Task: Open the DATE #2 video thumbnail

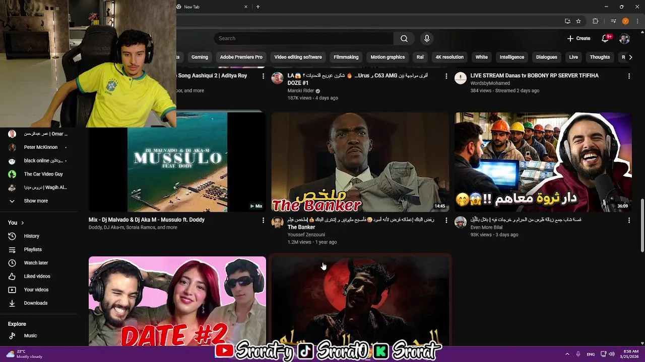Action: click(x=177, y=301)
